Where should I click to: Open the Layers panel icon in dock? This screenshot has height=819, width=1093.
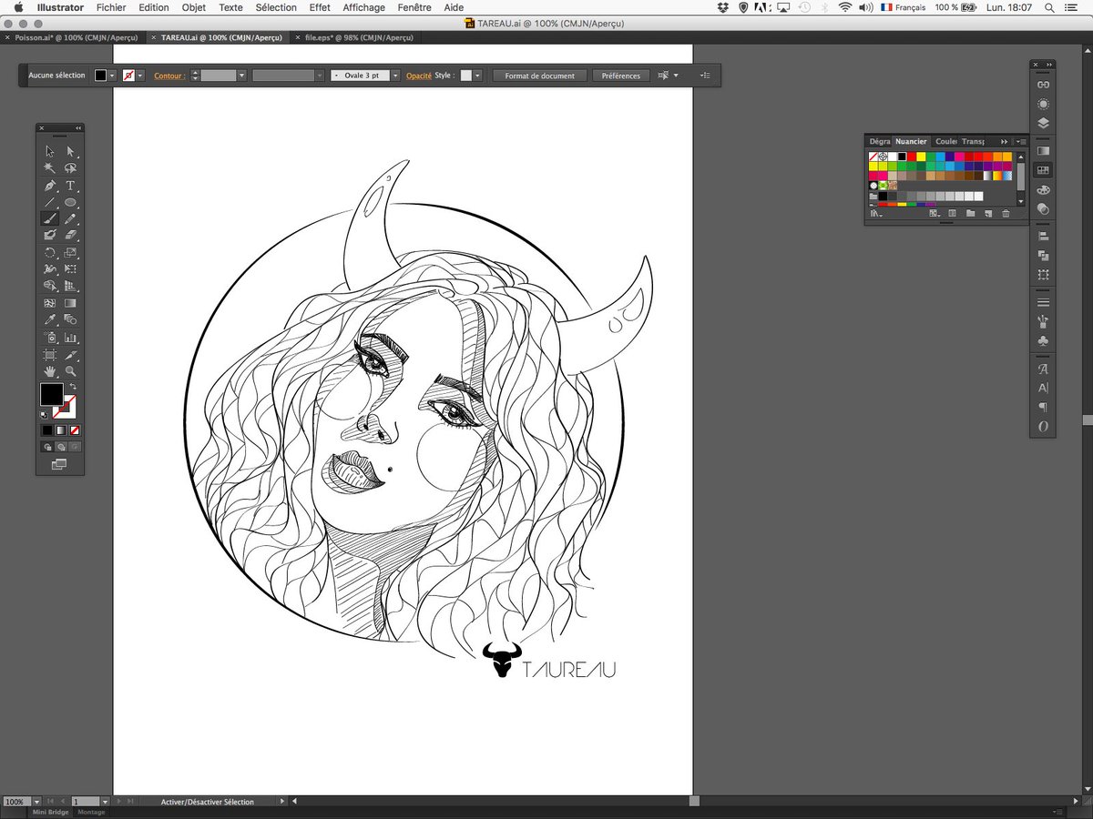pos(1044,123)
